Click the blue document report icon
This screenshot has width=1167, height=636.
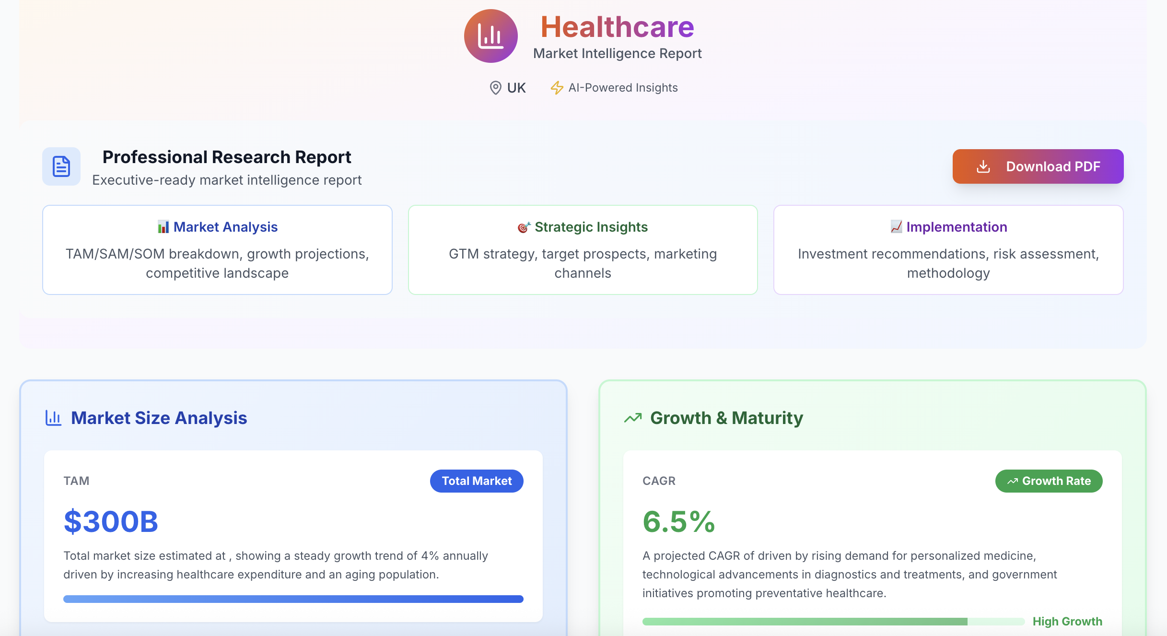61,166
